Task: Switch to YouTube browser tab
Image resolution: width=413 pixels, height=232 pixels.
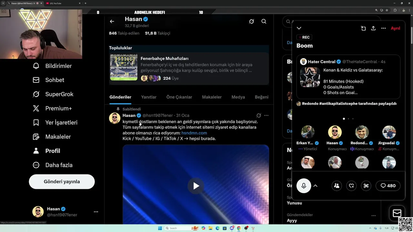Action: pos(63,3)
